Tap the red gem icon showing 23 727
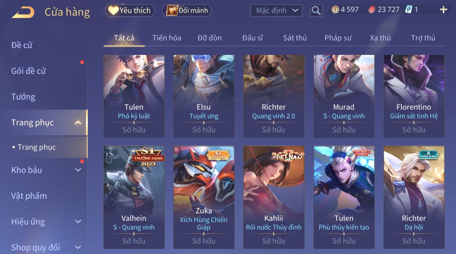Image resolution: width=456 pixels, height=254 pixels. 372,10
